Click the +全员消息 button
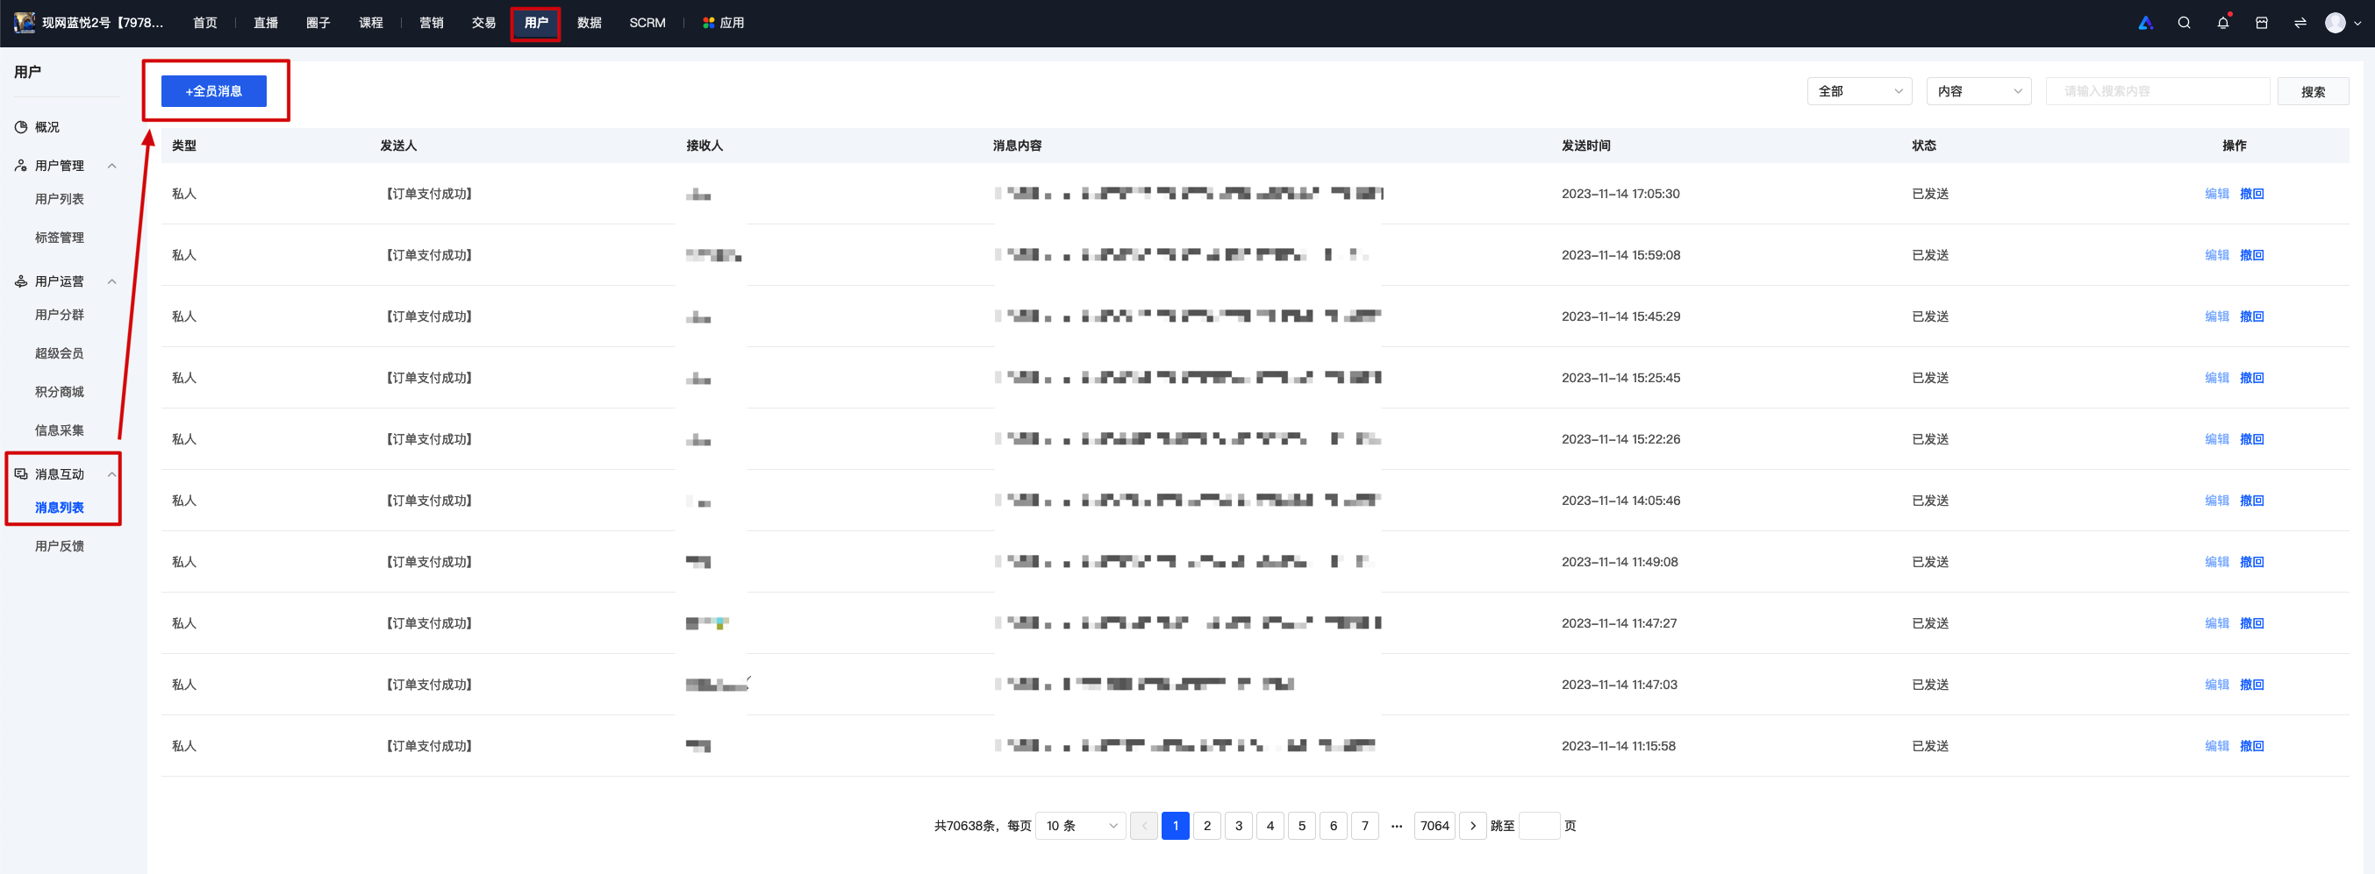 point(214,91)
